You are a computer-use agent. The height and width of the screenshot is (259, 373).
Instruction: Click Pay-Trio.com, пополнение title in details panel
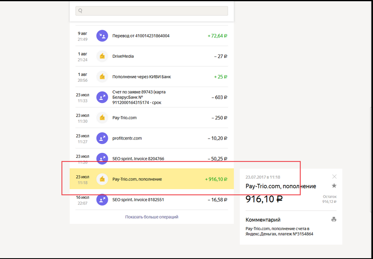[281, 186]
